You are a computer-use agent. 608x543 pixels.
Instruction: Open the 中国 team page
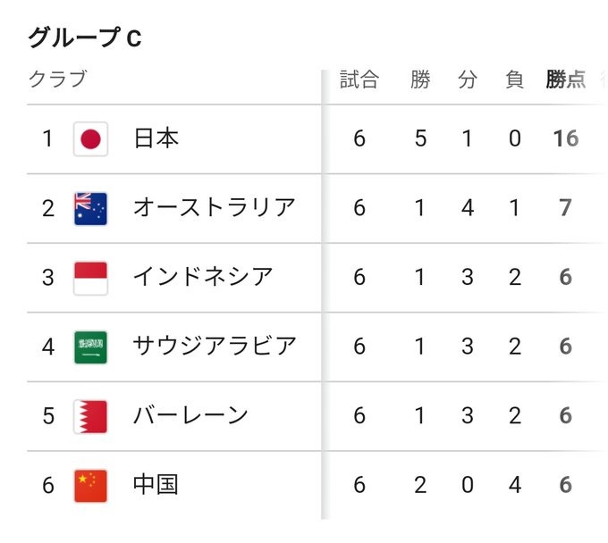click(156, 485)
